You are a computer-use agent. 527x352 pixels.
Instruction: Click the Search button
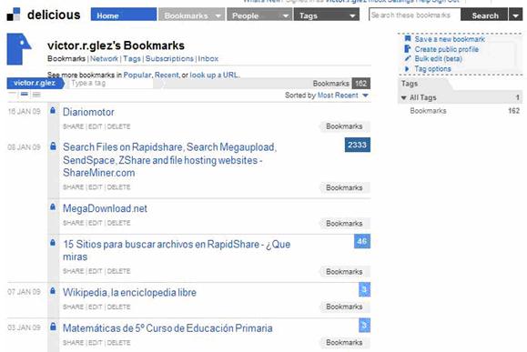(484, 15)
